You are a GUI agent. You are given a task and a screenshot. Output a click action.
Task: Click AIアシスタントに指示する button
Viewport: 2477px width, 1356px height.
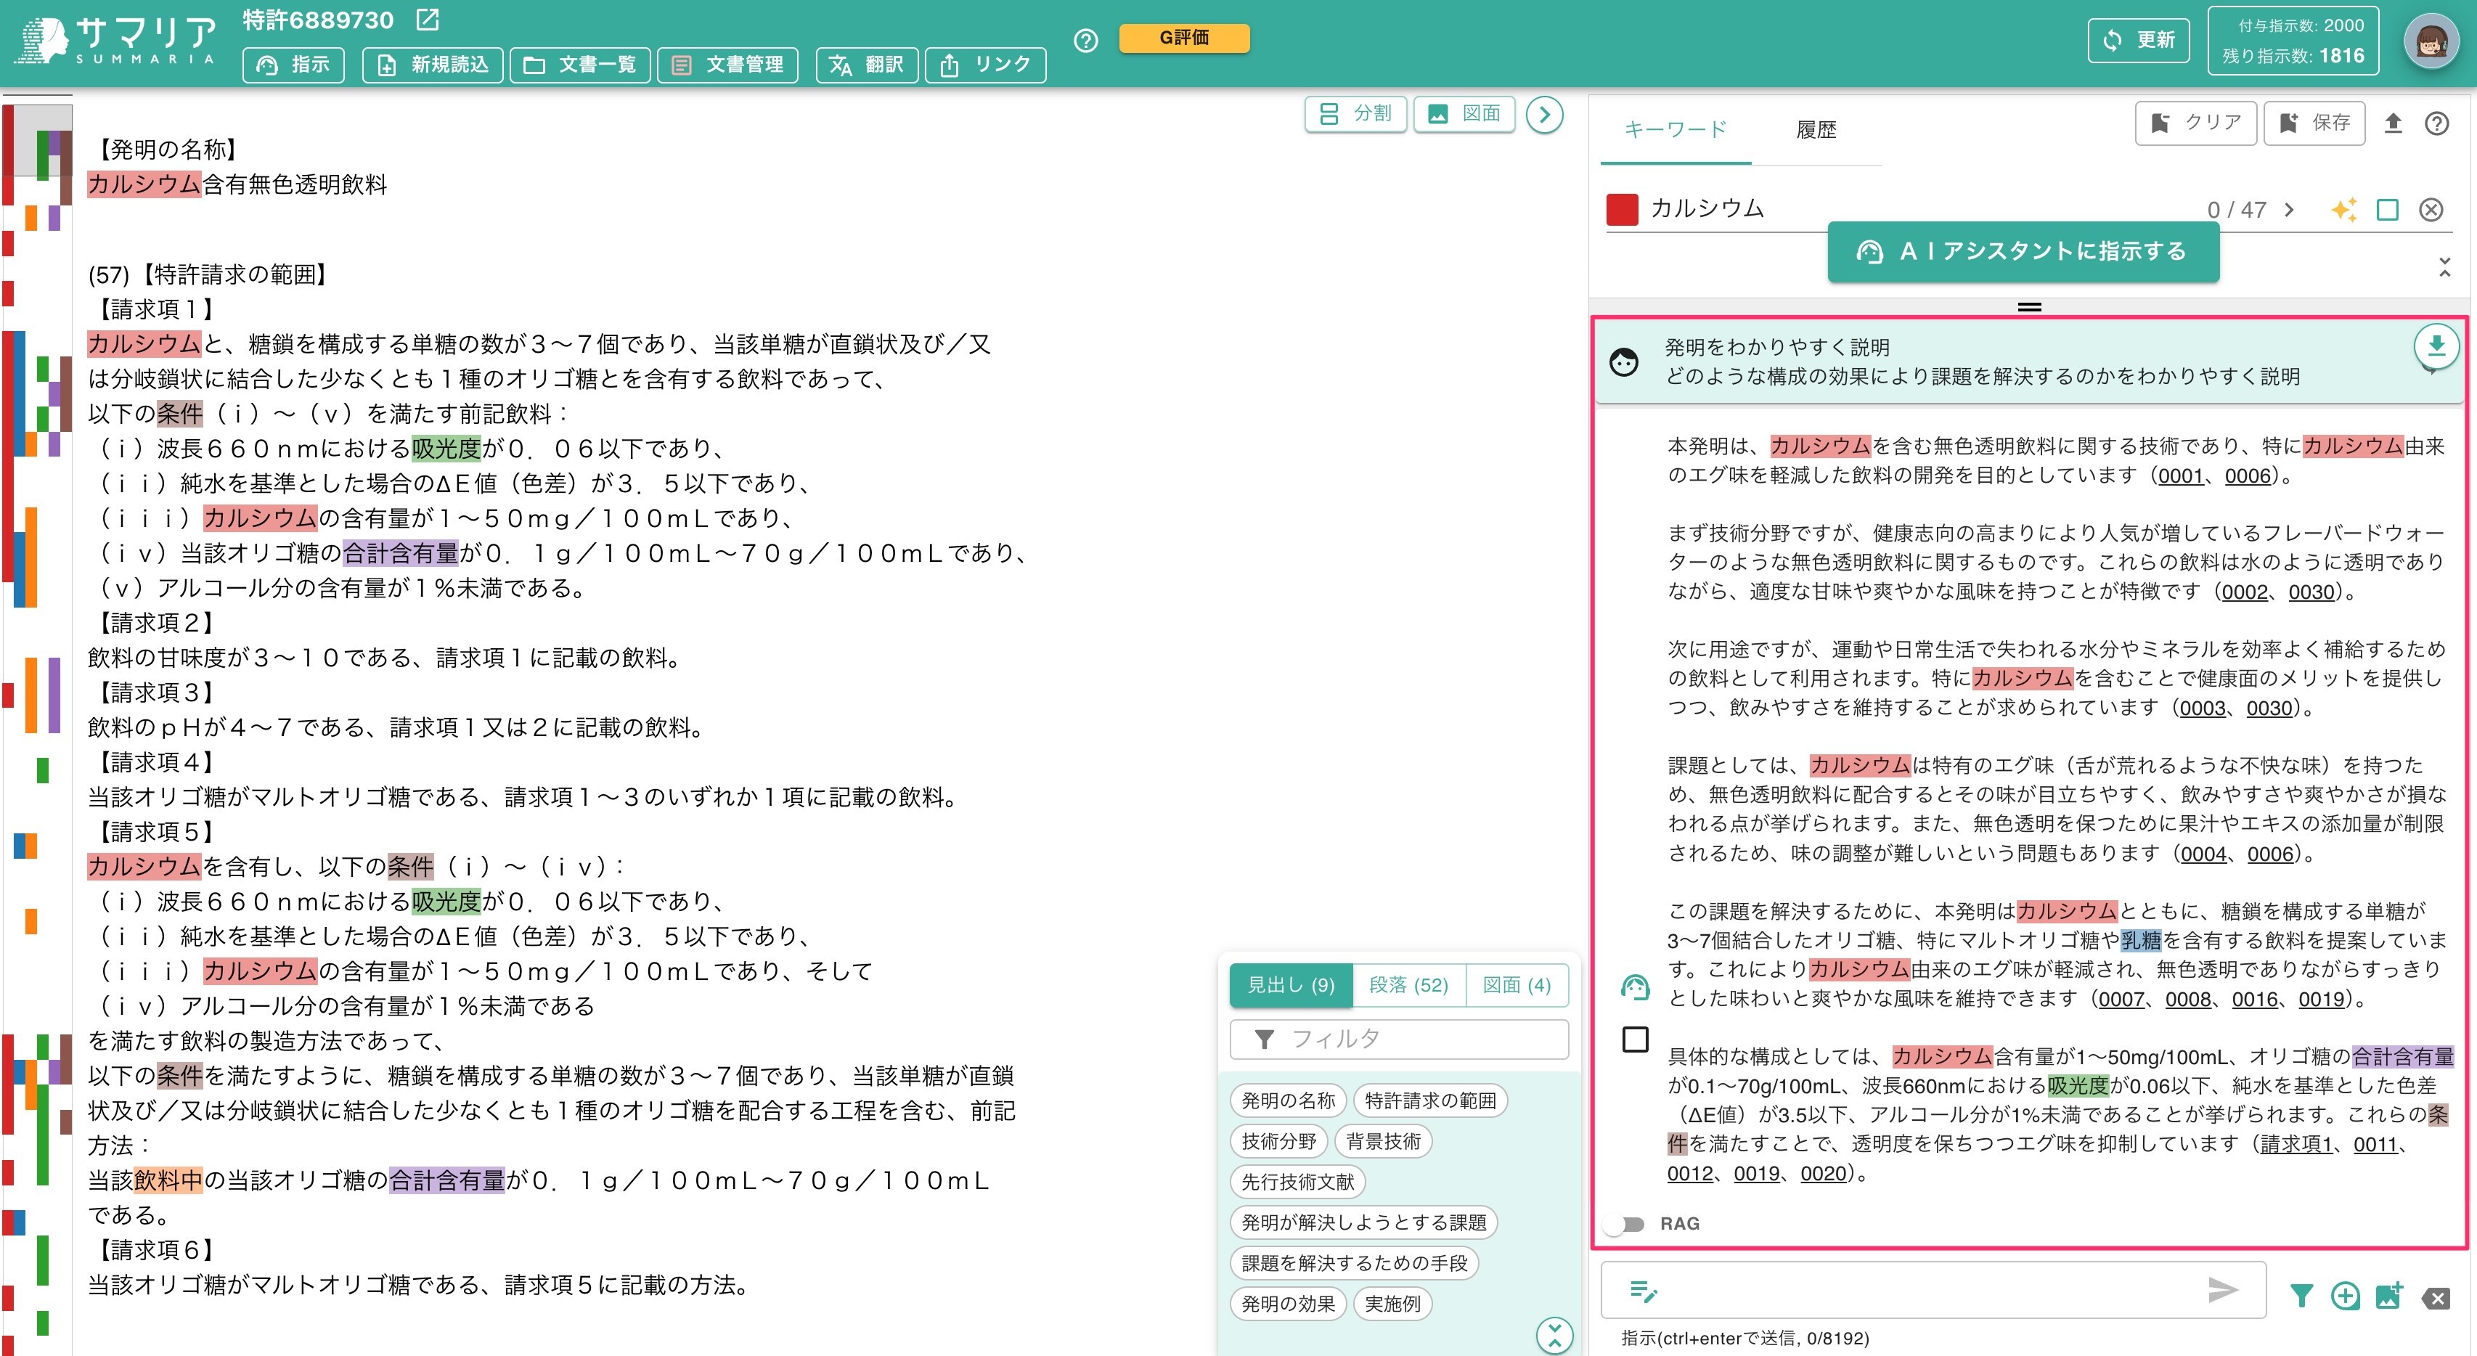point(2023,252)
